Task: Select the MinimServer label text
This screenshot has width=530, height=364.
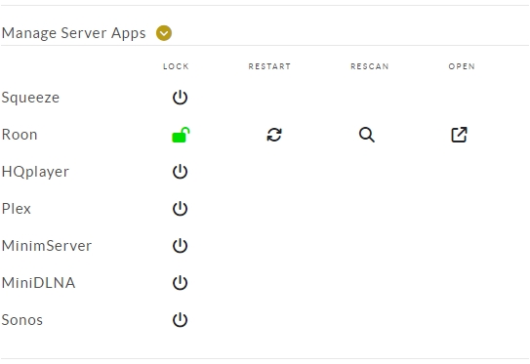Action: [47, 246]
